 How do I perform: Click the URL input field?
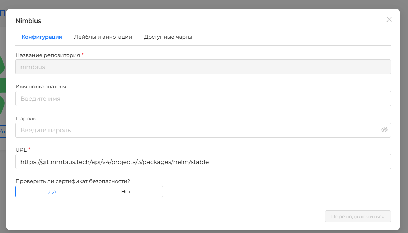point(203,162)
